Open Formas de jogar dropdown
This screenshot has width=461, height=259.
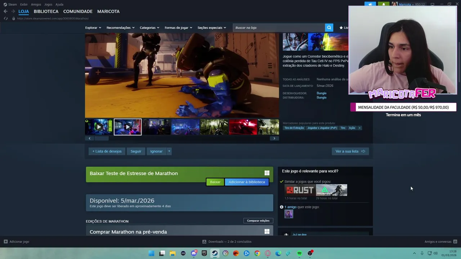tap(178, 28)
